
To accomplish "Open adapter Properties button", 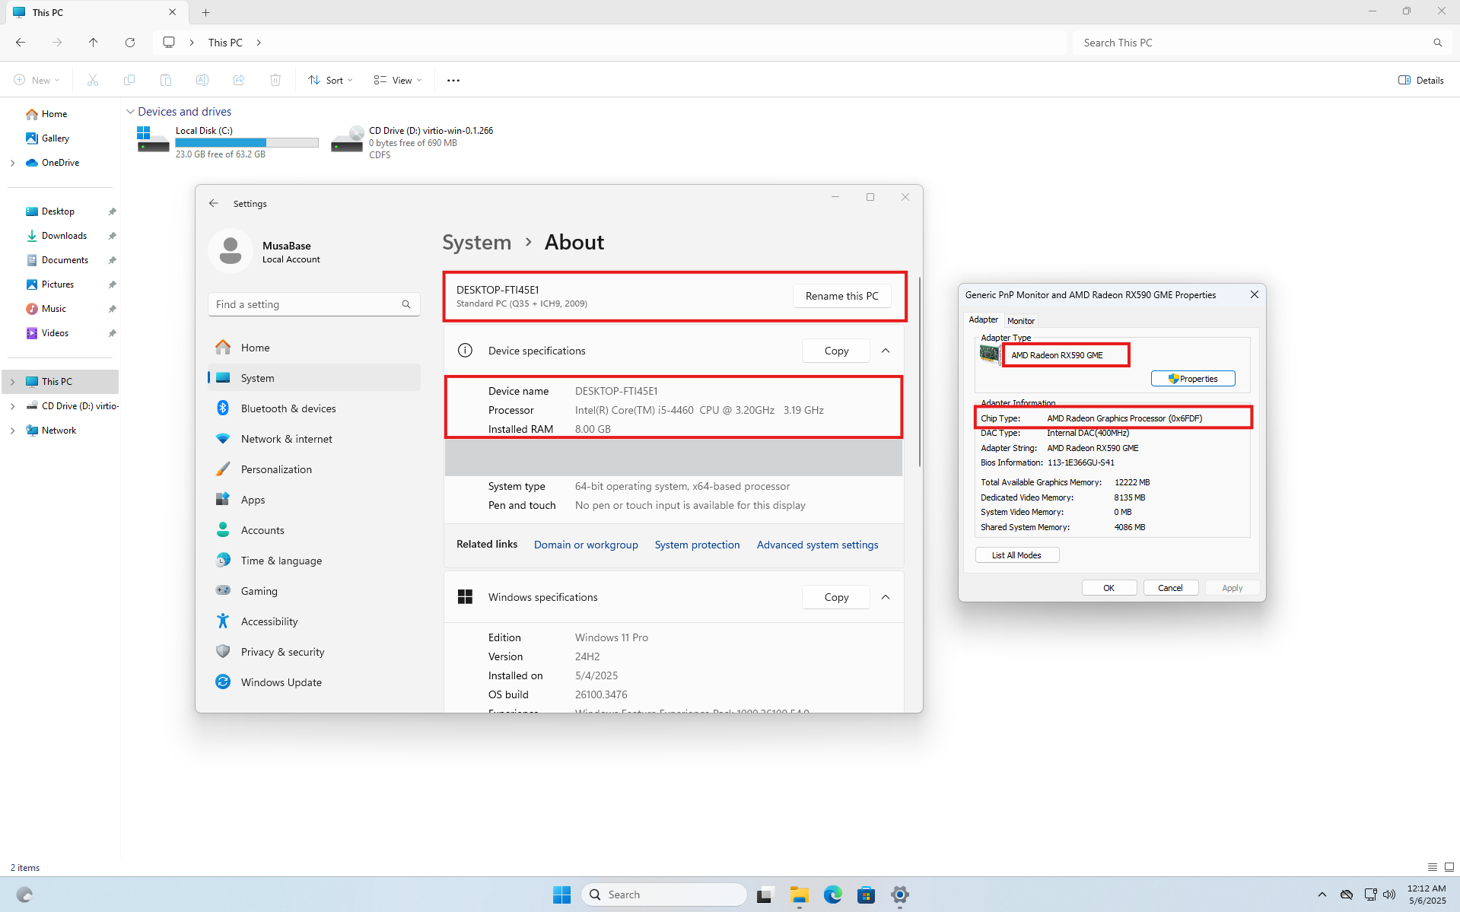I will (x=1193, y=379).
